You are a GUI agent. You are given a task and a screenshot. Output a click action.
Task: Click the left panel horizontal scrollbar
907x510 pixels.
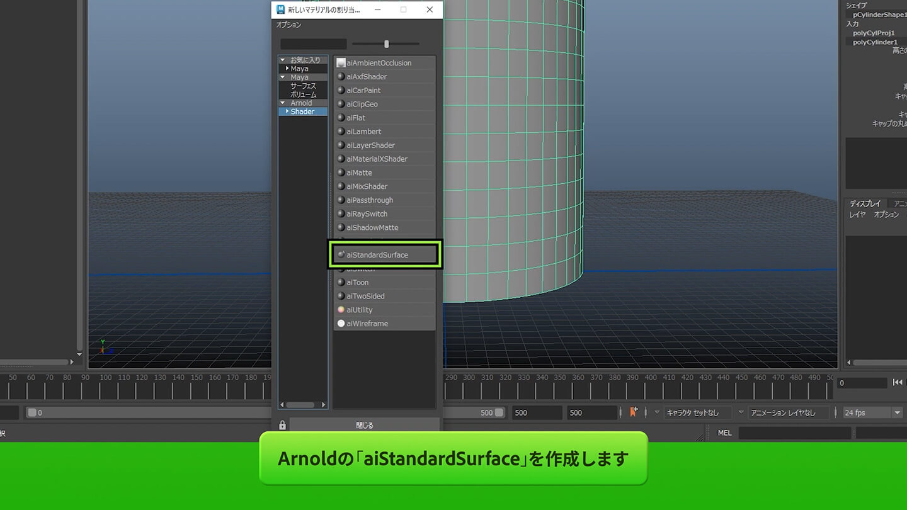[34, 363]
